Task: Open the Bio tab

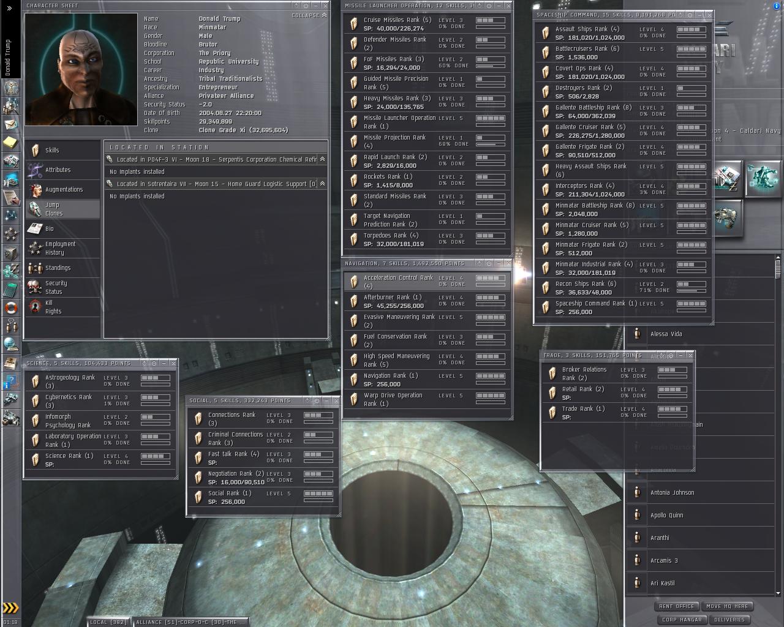Action: [62, 228]
